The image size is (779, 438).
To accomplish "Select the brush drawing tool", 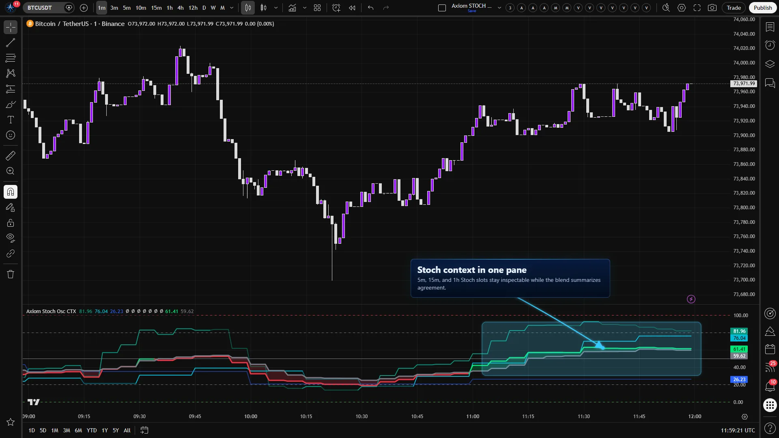I will point(11,105).
